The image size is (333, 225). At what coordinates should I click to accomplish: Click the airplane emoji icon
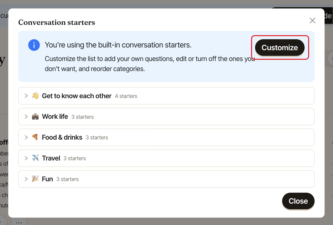pos(35,158)
